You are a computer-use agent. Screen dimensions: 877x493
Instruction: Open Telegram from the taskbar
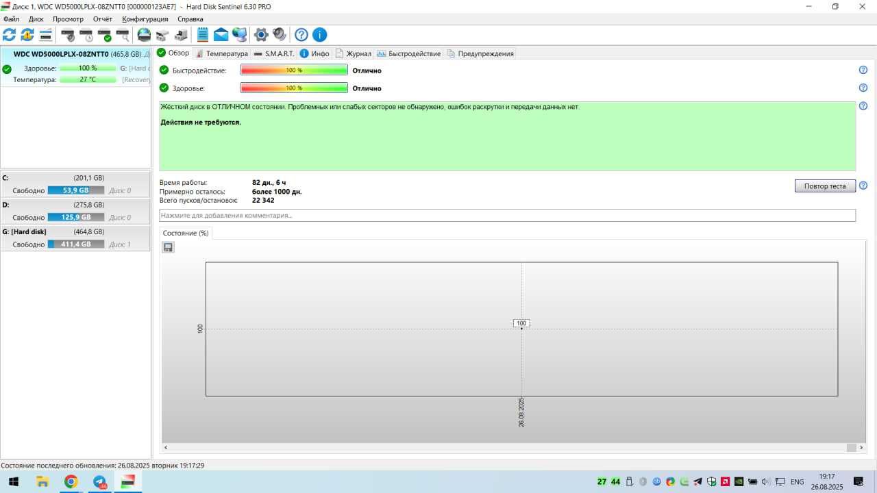click(x=100, y=482)
